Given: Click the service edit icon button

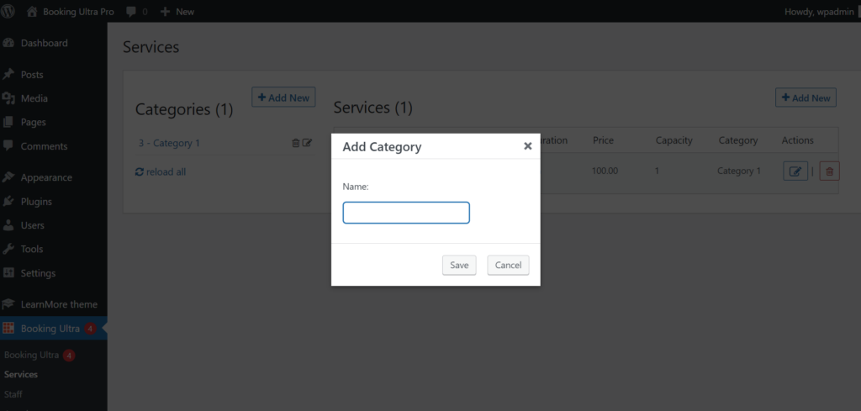Looking at the screenshot, I should [x=795, y=171].
